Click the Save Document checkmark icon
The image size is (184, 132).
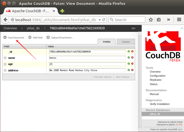(x=5, y=37)
